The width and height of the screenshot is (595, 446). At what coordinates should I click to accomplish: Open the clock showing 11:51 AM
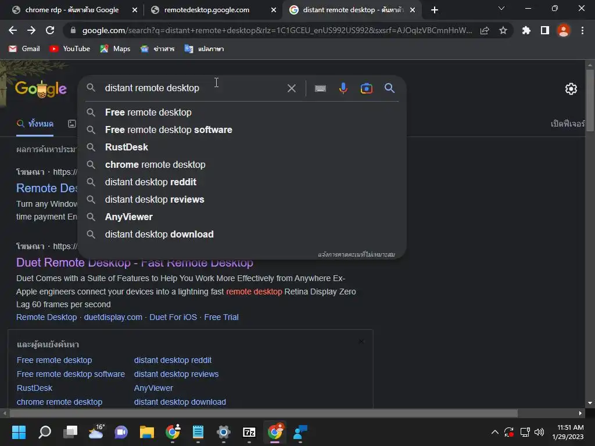(x=568, y=432)
